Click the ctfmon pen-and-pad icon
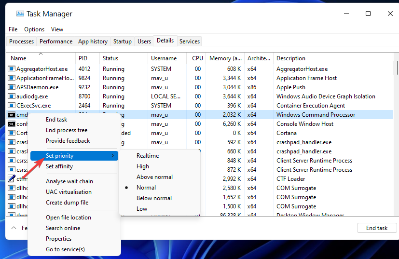The height and width of the screenshot is (259, 399). (x=12, y=178)
